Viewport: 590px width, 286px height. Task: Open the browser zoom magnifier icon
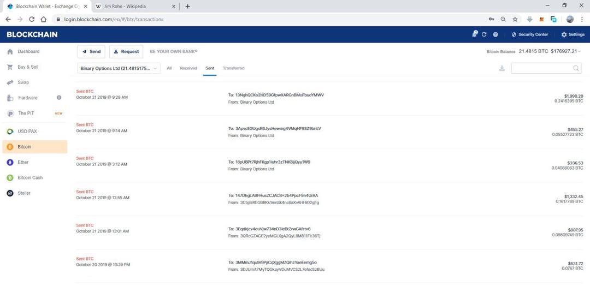coord(503,19)
